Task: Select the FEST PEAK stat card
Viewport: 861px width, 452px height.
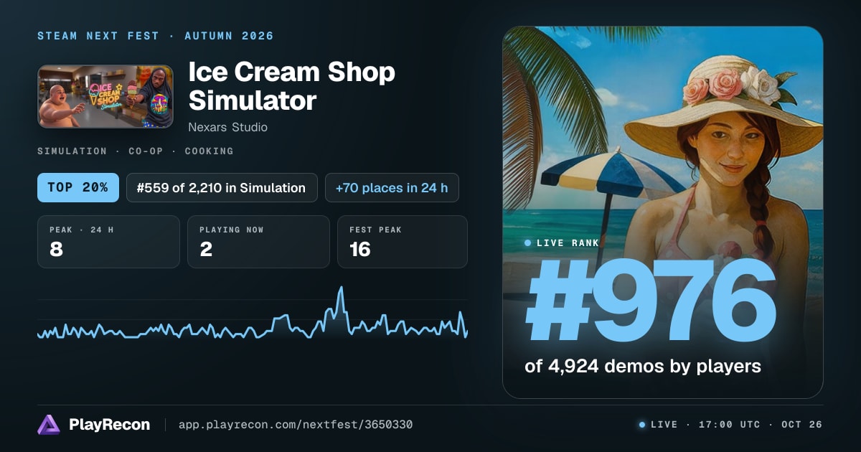Action: 402,242
